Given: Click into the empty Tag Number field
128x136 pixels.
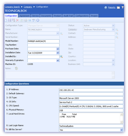Looking at the screenshot, I should pyautogui.click(x=44, y=45).
